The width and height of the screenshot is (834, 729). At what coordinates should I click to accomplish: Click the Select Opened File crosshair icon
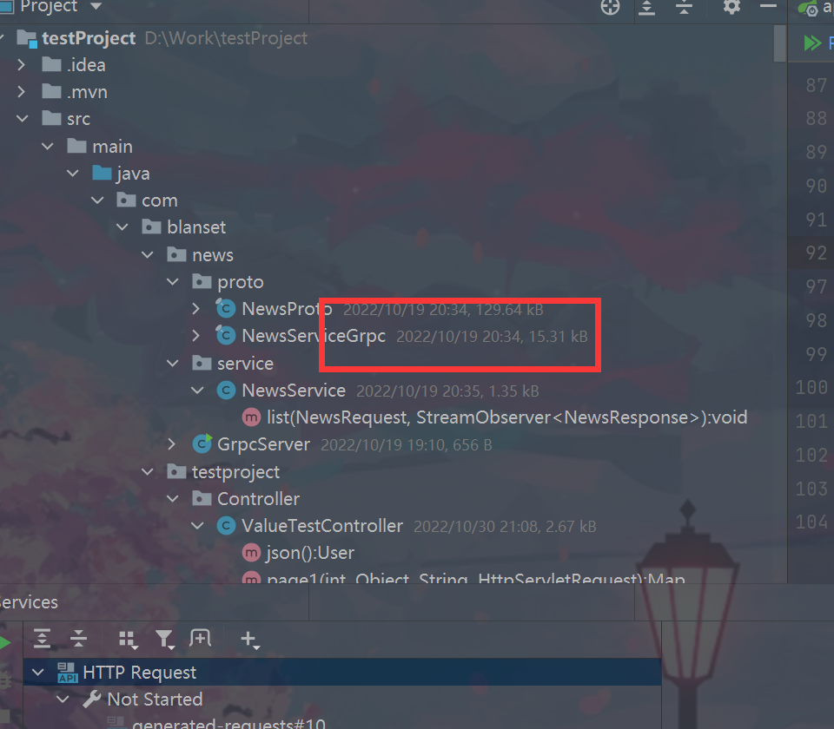(610, 8)
